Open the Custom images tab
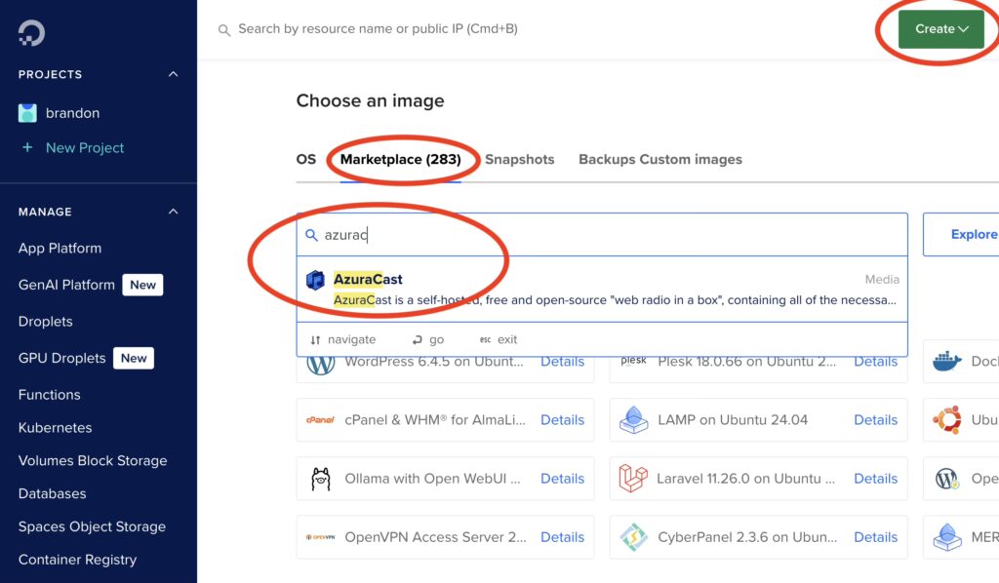 691,160
